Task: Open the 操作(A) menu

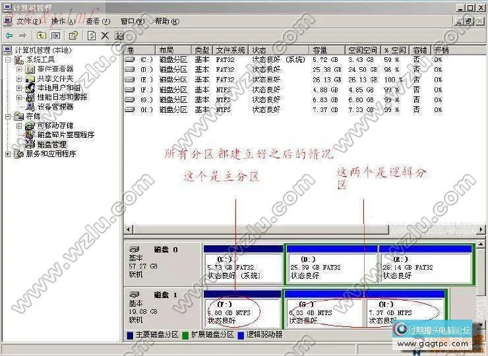Action: (63, 21)
